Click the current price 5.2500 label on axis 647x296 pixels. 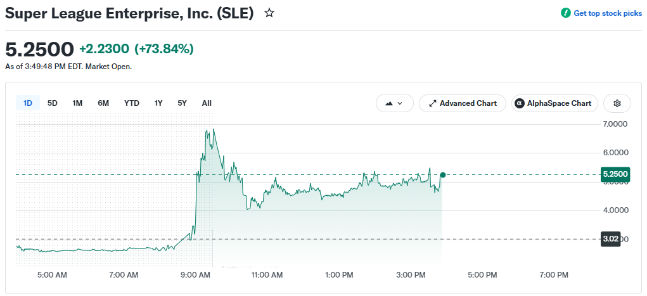[616, 174]
